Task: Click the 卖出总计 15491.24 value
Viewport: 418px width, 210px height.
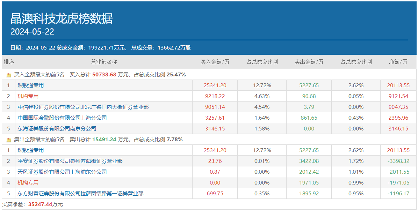Action: pos(104,140)
